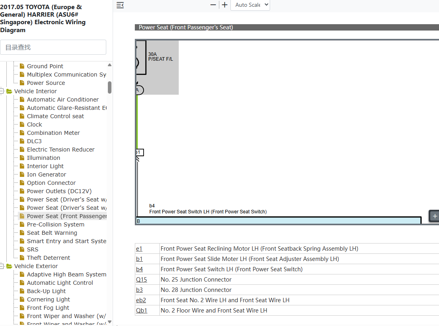Collapse the Vehicle Exterior tree node
This screenshot has width=439, height=326.
pos(2,266)
